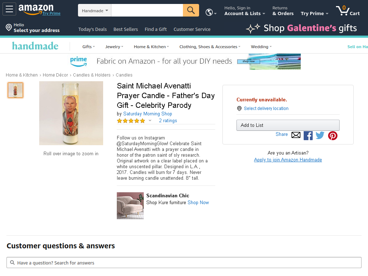The width and height of the screenshot is (368, 276).
Task: Expand the Try Prime dropdown
Action: (x=314, y=13)
